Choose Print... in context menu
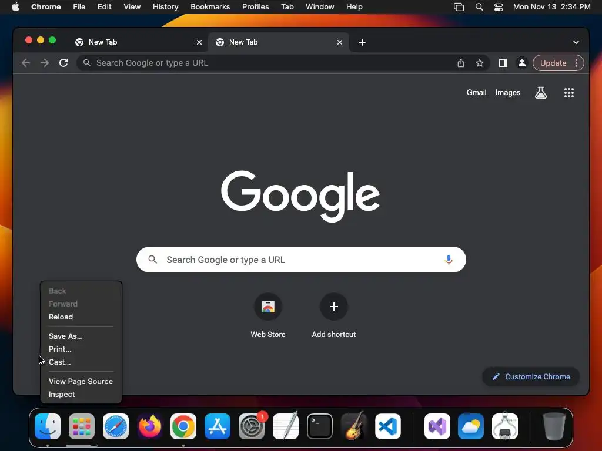 (x=81, y=349)
